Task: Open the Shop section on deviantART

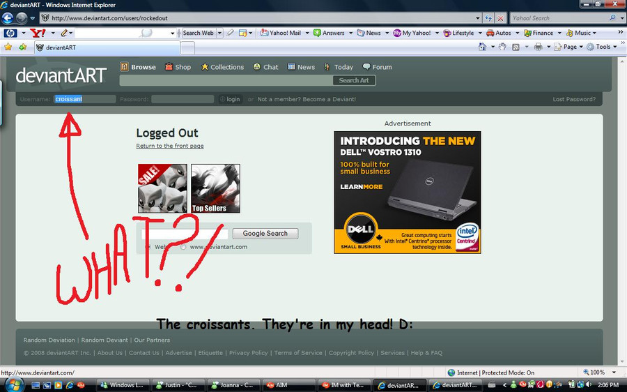Action: [178, 67]
